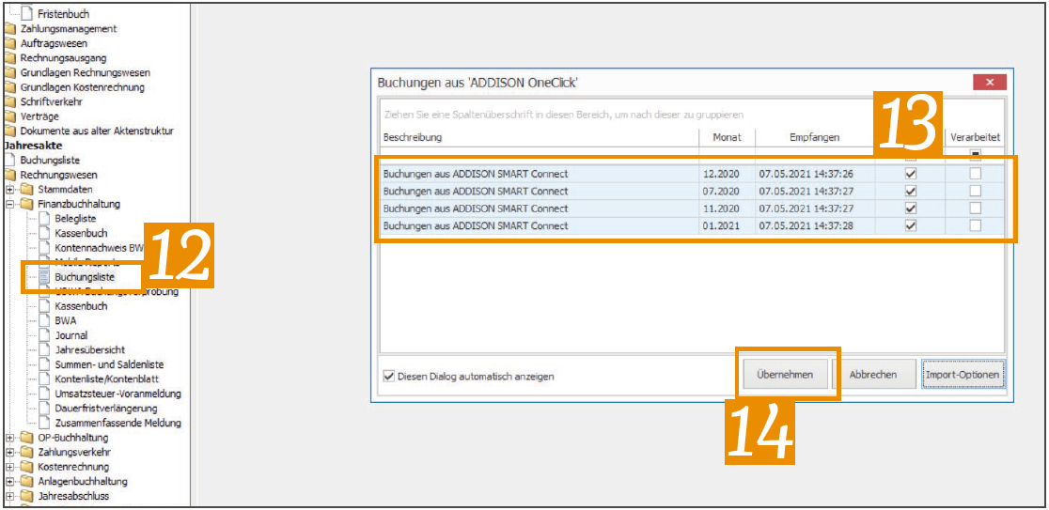
Task: Click the Verarbeitet column header
Action: [x=975, y=137]
